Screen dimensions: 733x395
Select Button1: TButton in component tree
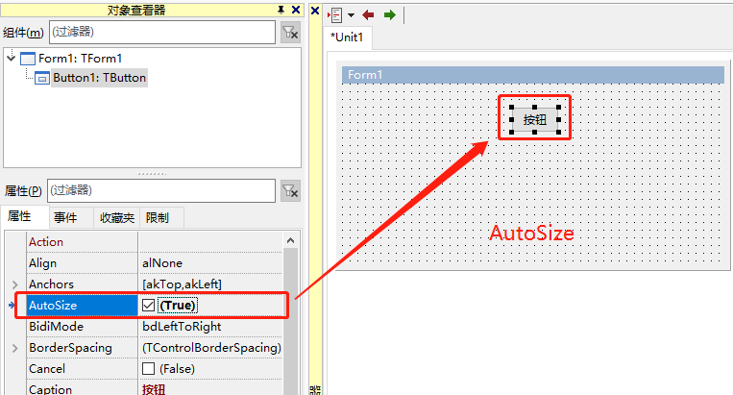point(99,78)
